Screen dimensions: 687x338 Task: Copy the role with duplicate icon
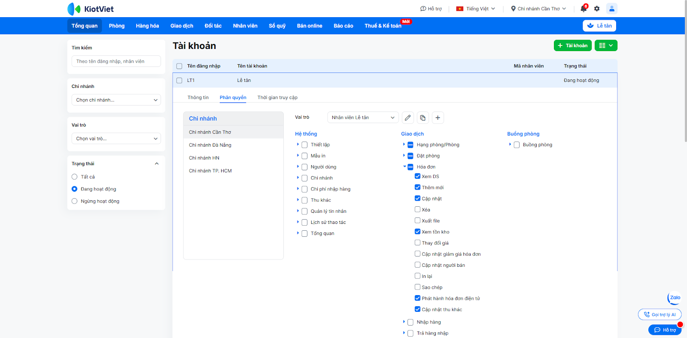423,118
